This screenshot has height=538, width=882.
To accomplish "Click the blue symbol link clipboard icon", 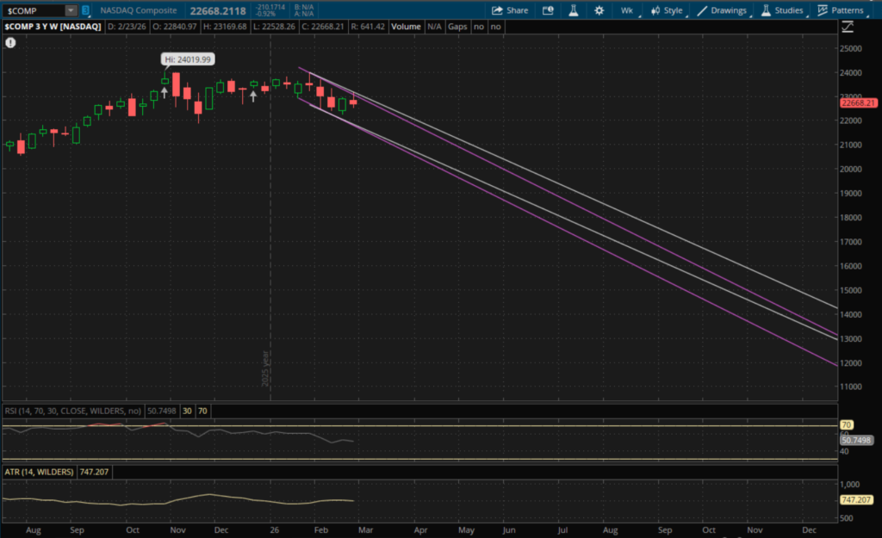I will pos(85,10).
